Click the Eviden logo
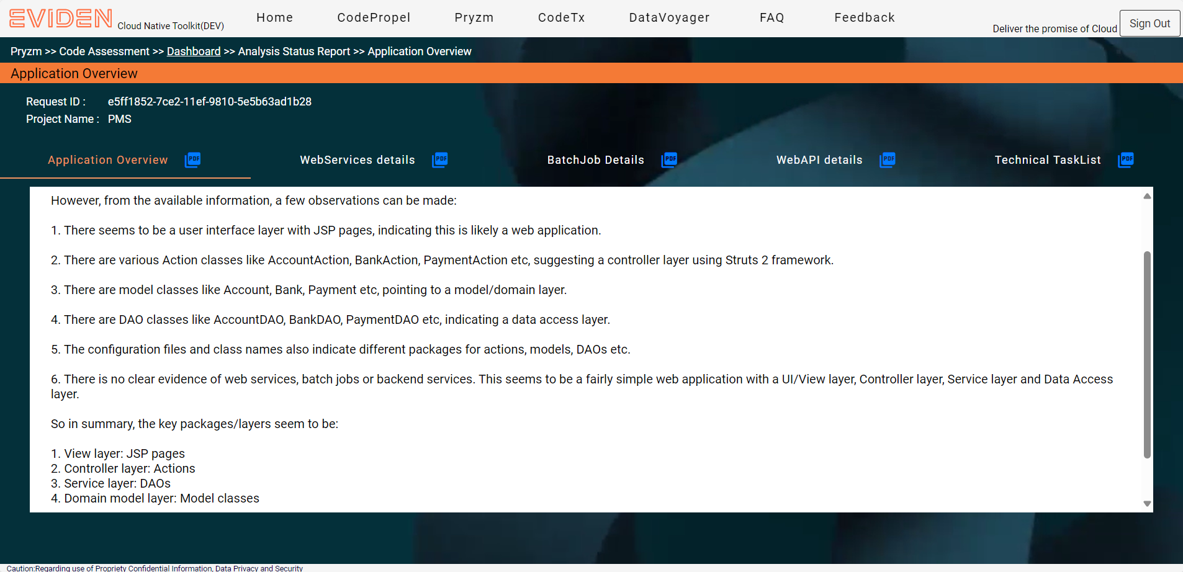1183x572 pixels. (61, 19)
